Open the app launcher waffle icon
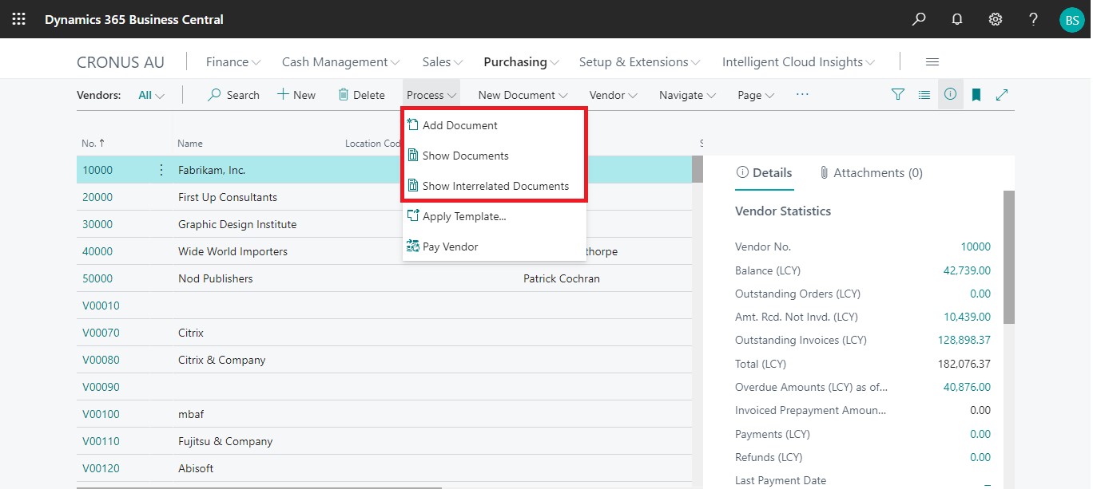This screenshot has width=1093, height=489. (x=18, y=19)
